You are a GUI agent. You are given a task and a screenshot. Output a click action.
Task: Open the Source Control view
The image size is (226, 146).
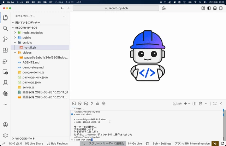point(5,39)
